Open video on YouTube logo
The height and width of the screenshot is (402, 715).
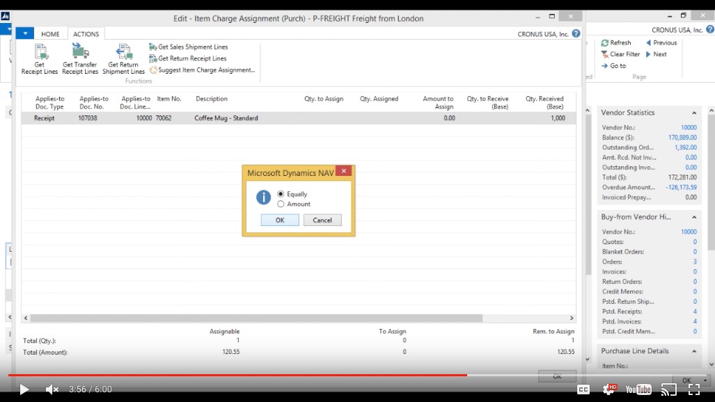[638, 389]
